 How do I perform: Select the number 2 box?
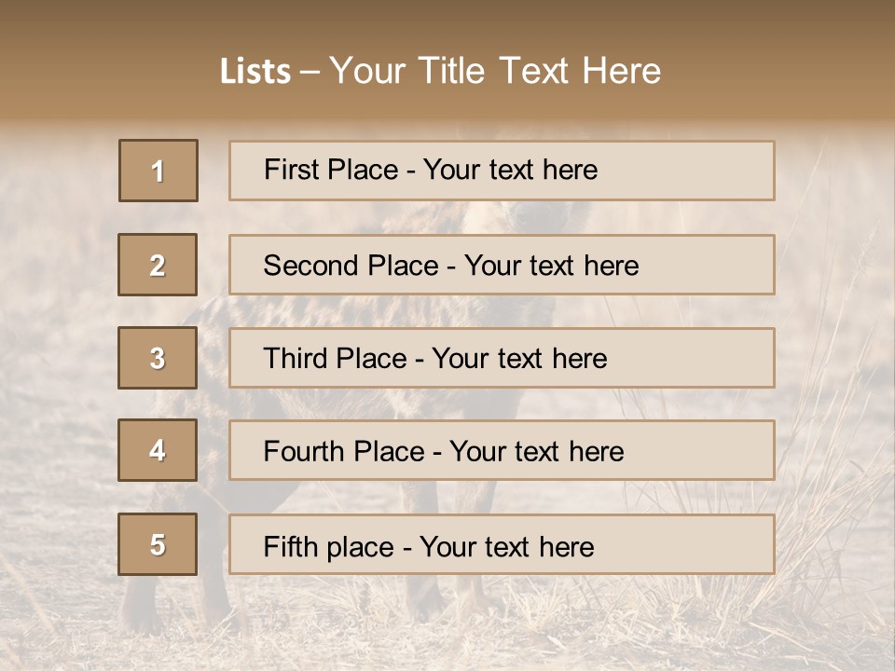[158, 265]
